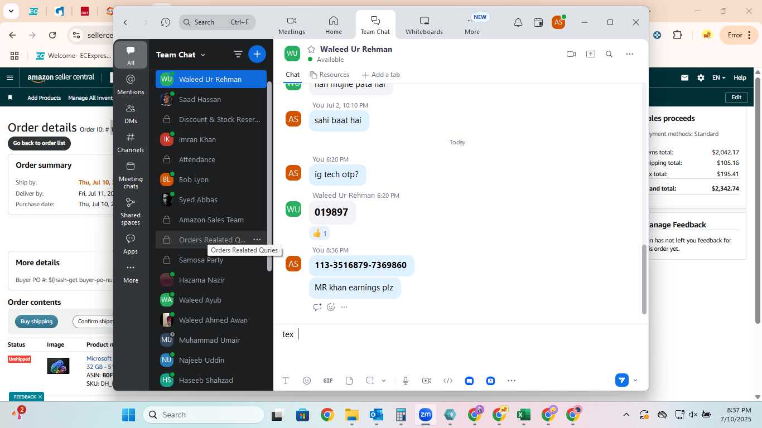Select All chats in Zoom sidebar

(131, 55)
